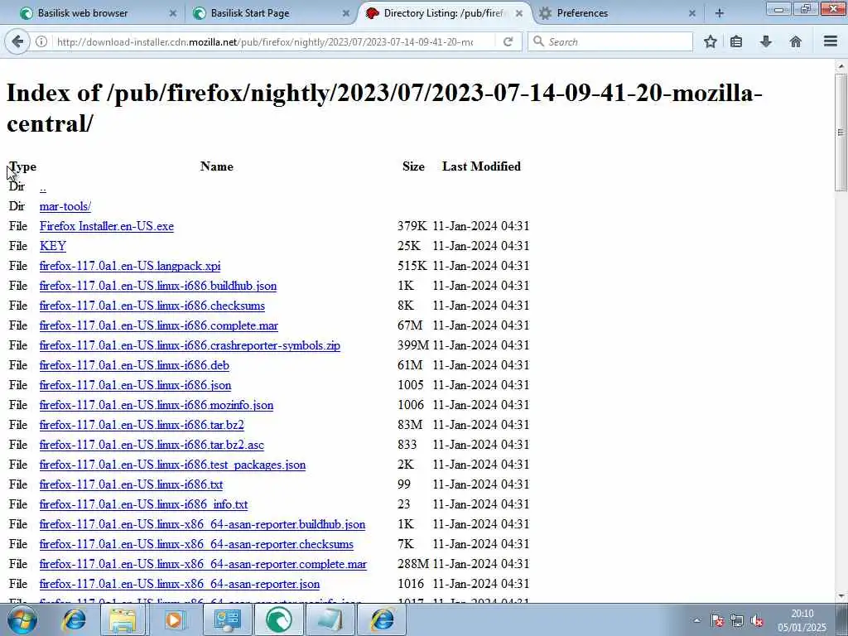Bookmark this page with the star icon
Image resolution: width=848 pixels, height=636 pixels.
pyautogui.click(x=710, y=41)
